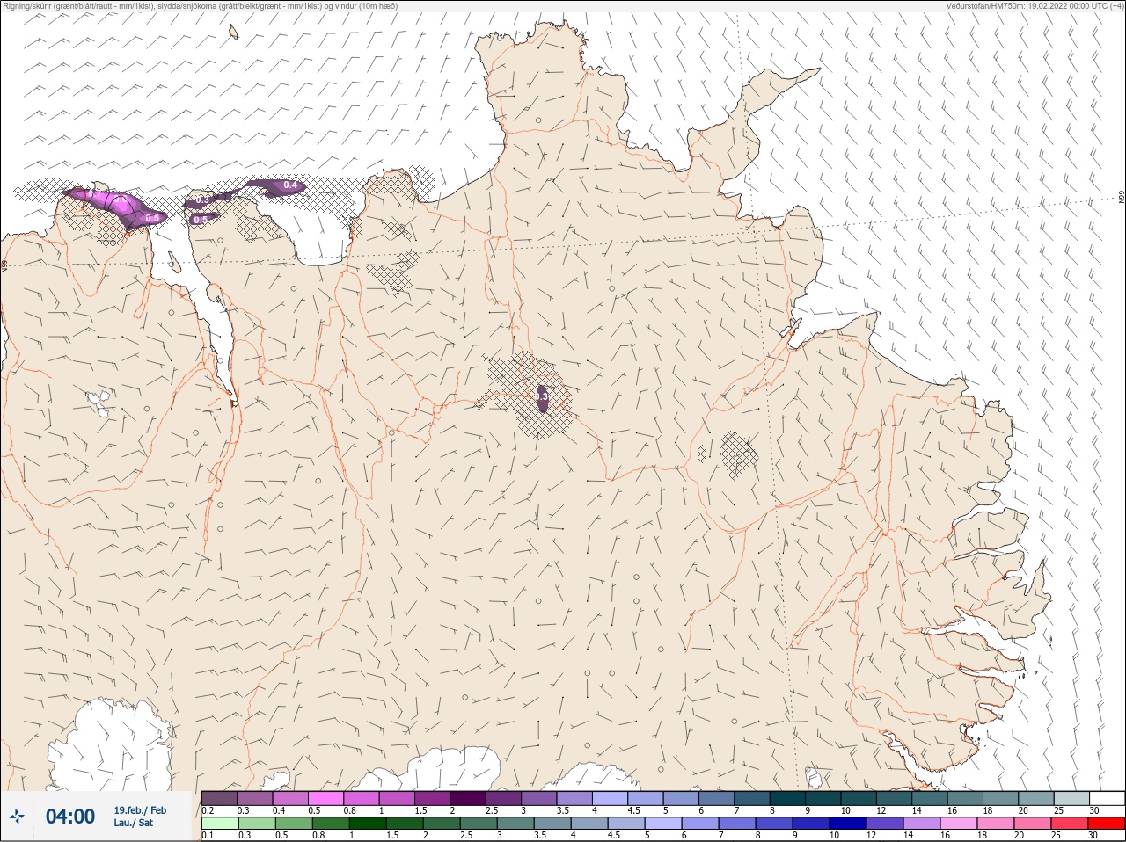Click the blue 7 swatch in rain legend
The height and width of the screenshot is (842, 1126).
click(x=738, y=824)
